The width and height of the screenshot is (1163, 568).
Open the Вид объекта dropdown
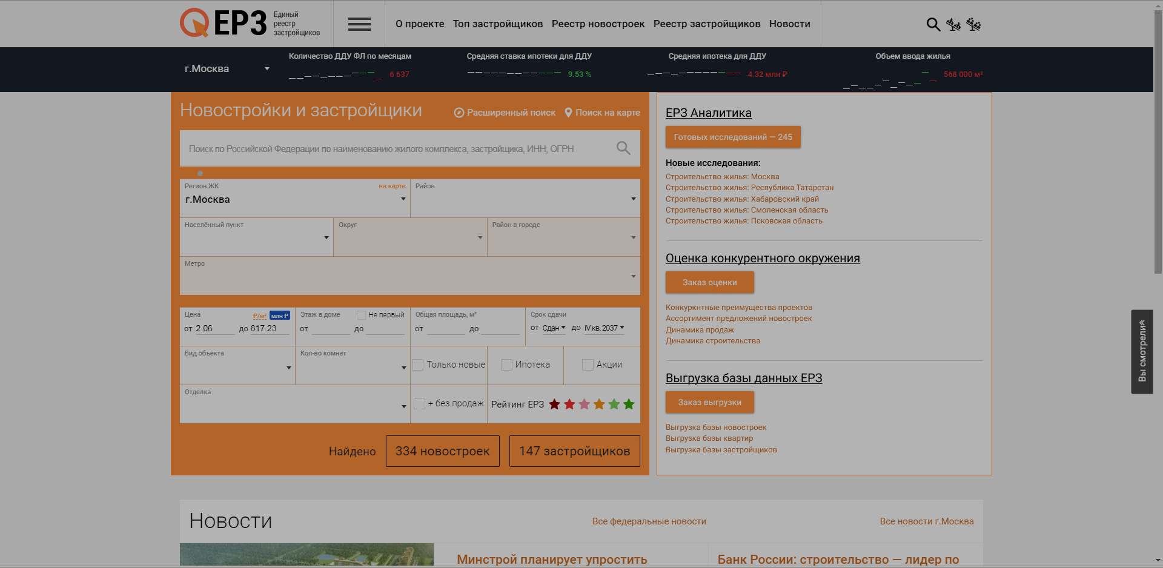pos(288,368)
